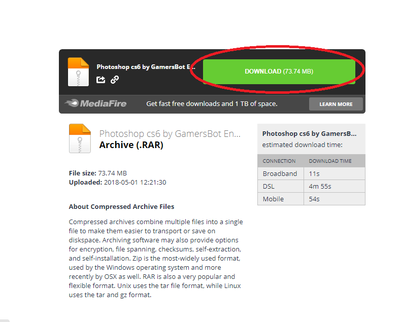This screenshot has width=401, height=322.
Task: Click the '54s' download time cell
Action: (x=335, y=199)
